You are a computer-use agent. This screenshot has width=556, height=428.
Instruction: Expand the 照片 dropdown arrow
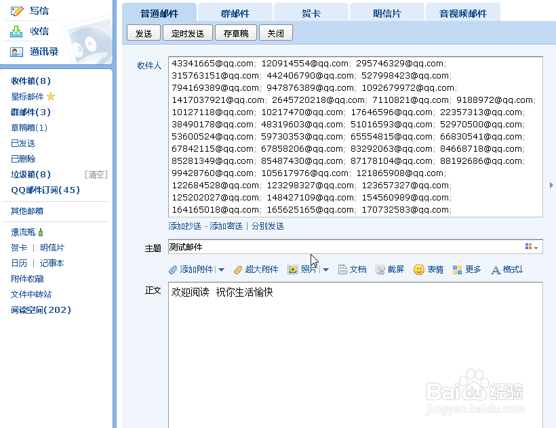click(x=326, y=269)
